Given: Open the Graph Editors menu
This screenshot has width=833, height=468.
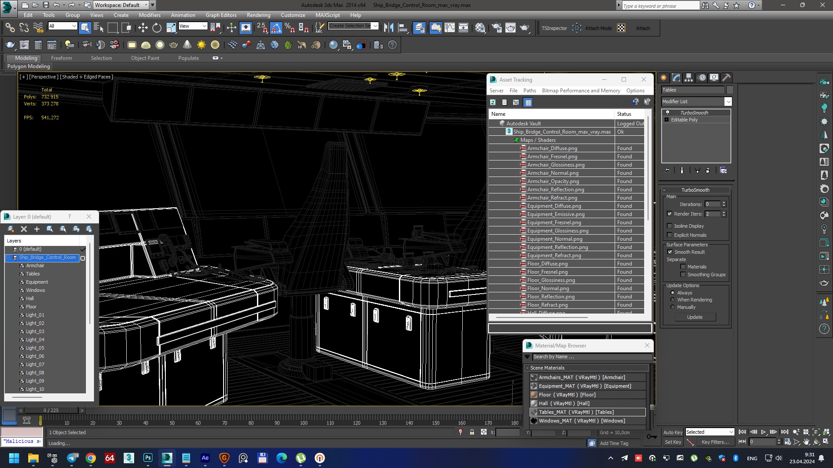Looking at the screenshot, I should [x=221, y=15].
